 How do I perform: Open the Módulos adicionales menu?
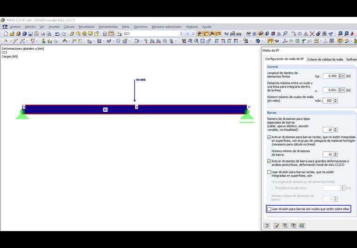tap(167, 27)
